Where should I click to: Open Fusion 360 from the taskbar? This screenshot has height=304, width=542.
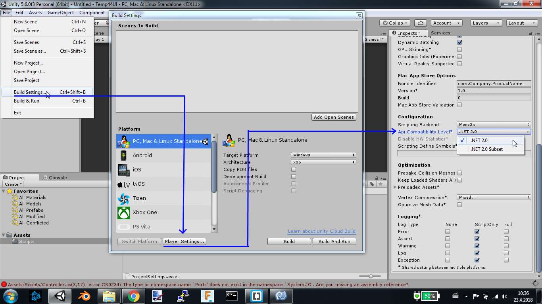[x=207, y=296]
